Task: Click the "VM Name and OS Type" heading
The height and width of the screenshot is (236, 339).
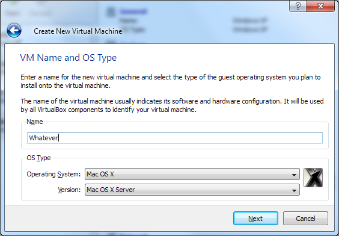Action: tap(68, 58)
